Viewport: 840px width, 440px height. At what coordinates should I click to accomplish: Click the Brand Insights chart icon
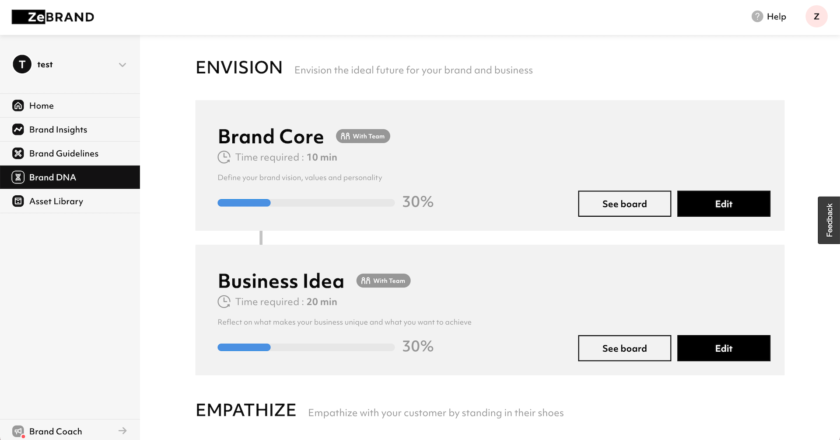tap(18, 129)
